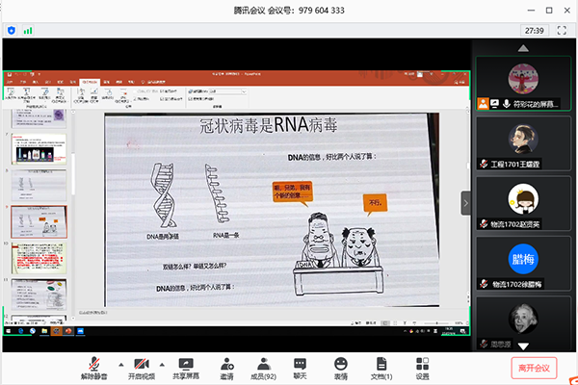Expand audio options arrow beside 解除静音
Image resolution: width=578 pixels, height=385 pixels.
pos(119,364)
